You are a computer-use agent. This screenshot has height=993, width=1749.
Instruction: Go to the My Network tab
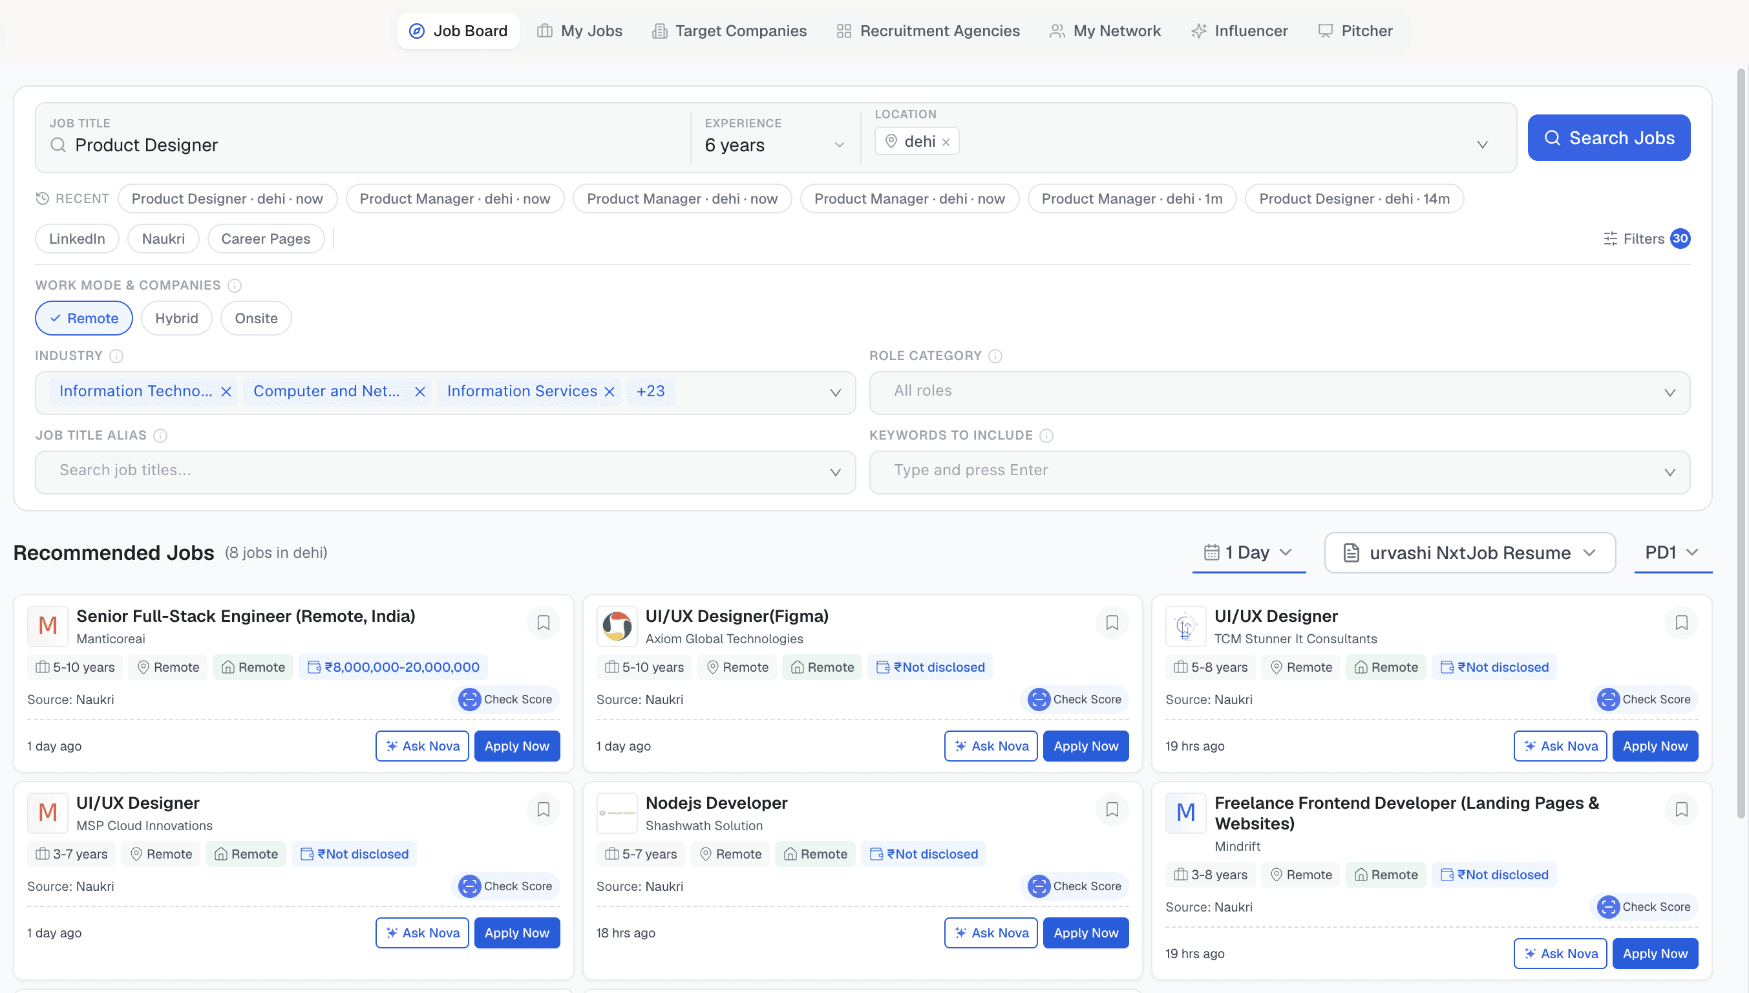point(1105,32)
